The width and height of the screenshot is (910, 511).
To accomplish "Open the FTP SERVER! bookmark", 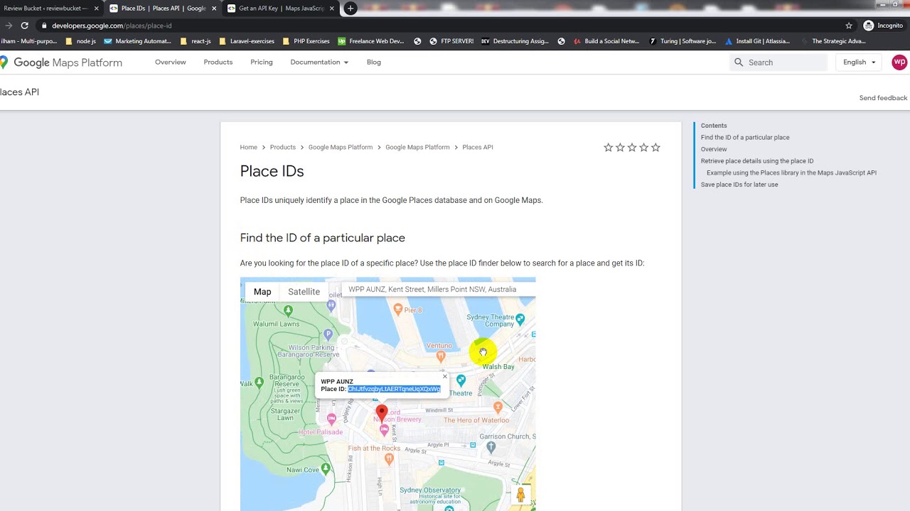I will tap(451, 41).
